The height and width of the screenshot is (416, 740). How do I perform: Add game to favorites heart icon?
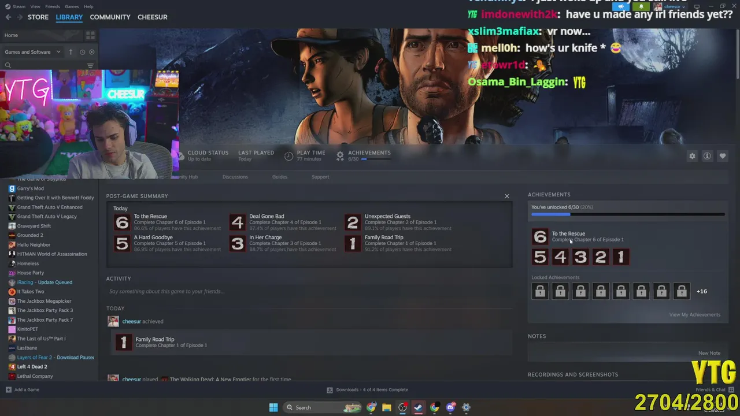722,156
